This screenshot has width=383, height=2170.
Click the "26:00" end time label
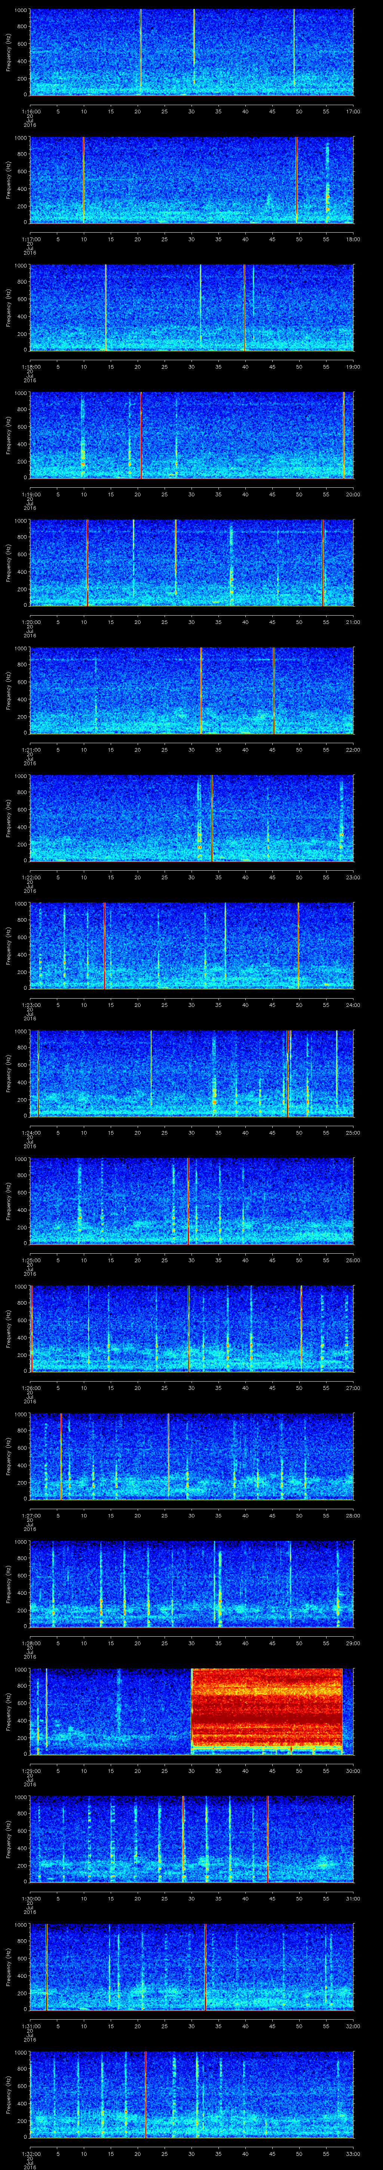click(353, 1259)
